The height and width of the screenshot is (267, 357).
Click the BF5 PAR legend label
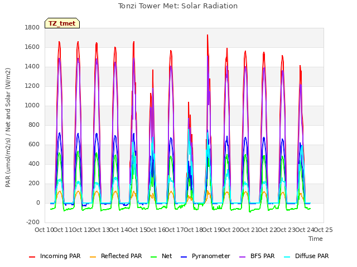pyautogui.click(x=263, y=256)
